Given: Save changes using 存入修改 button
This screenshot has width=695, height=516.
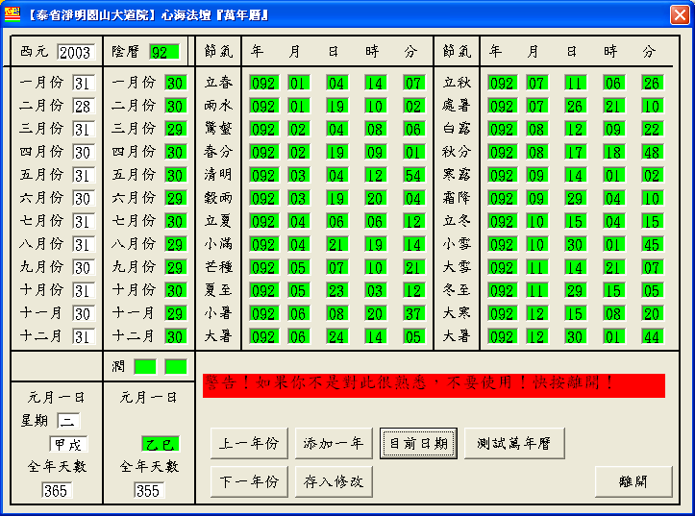Looking at the screenshot, I should tap(334, 481).
